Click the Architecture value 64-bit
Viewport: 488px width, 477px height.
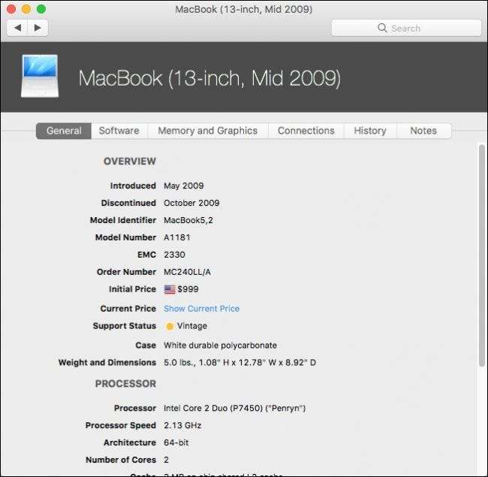pos(176,442)
